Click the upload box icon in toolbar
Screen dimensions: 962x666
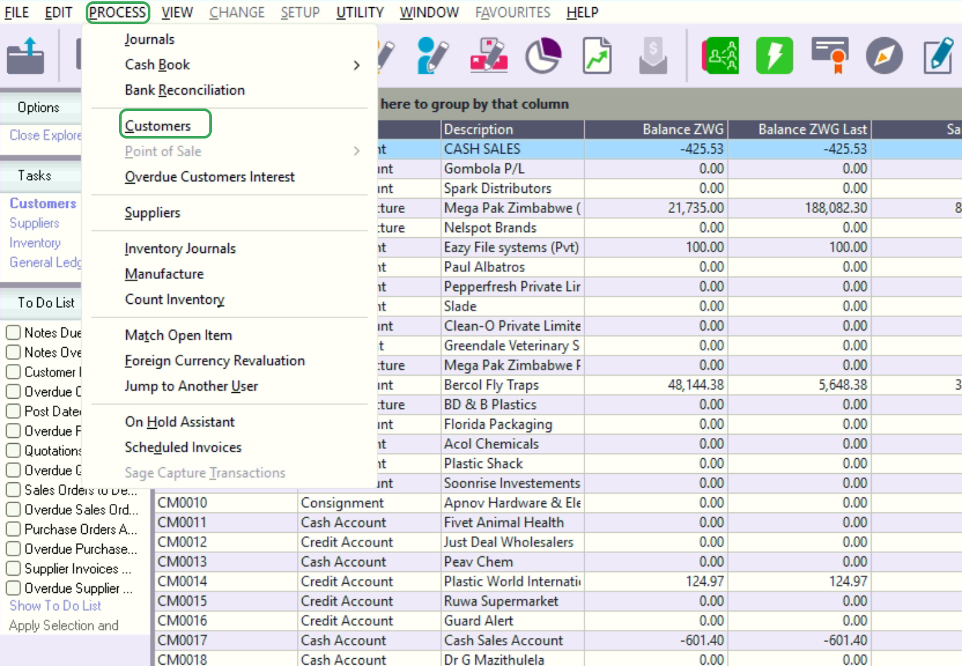(x=26, y=56)
